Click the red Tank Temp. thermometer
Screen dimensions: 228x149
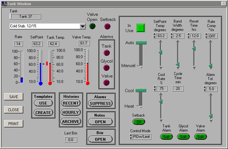coord(50,67)
